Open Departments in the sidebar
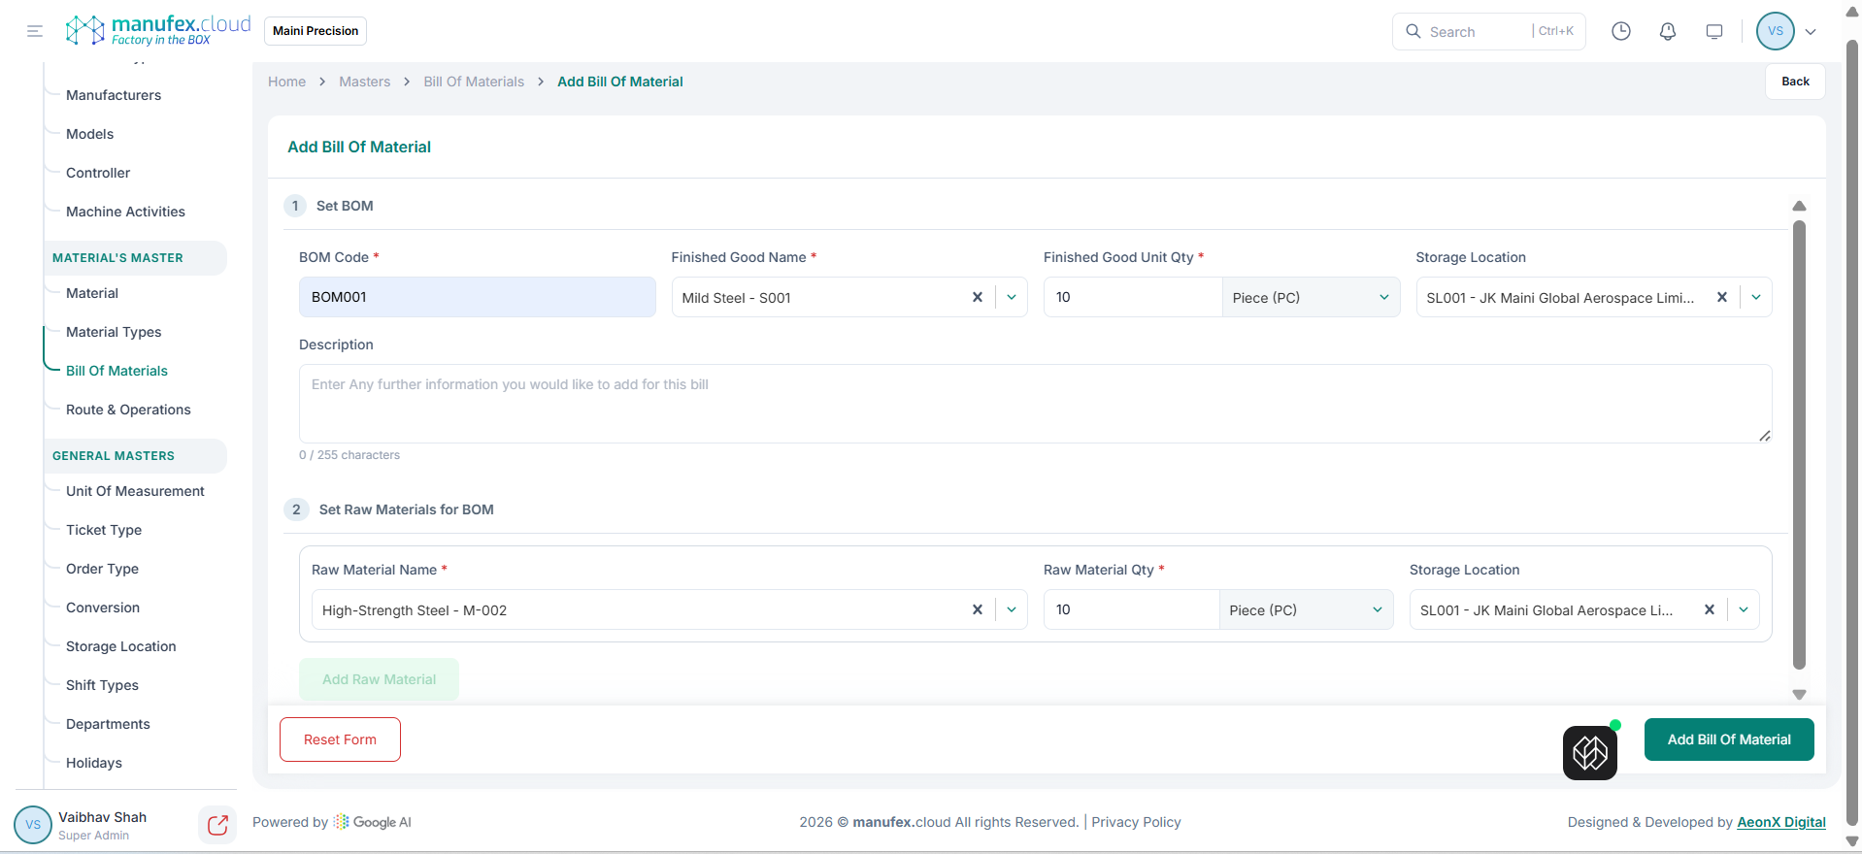The width and height of the screenshot is (1862, 854). point(108,724)
